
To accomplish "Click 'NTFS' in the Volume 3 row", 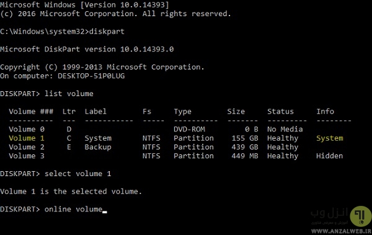I will (x=151, y=156).
